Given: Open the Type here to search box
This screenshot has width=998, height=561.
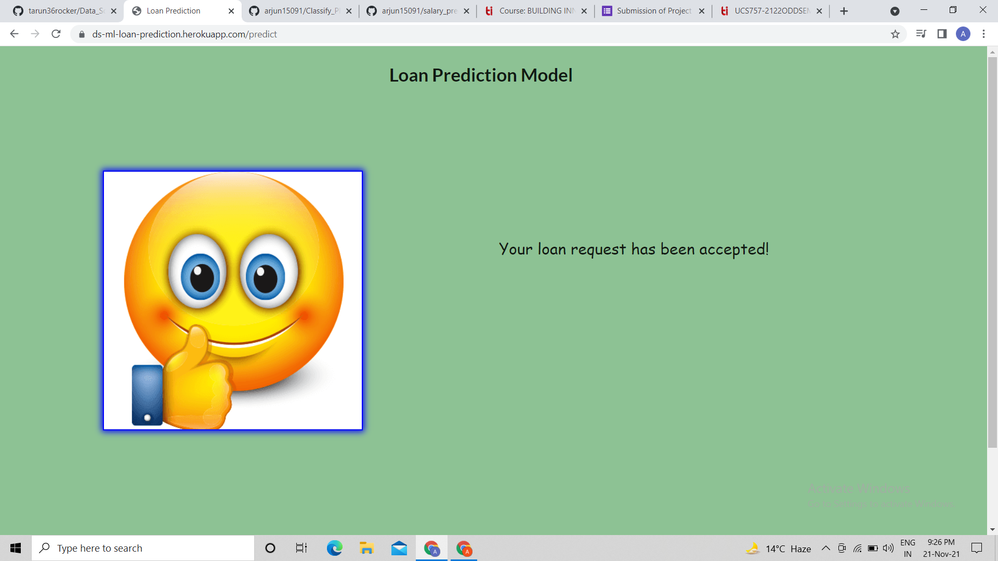Looking at the screenshot, I should (143, 548).
